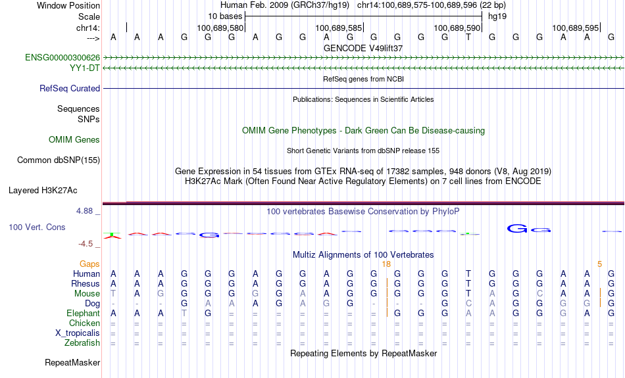
Task: Open the Layered H3K27Ac track label
Action: [x=43, y=191]
